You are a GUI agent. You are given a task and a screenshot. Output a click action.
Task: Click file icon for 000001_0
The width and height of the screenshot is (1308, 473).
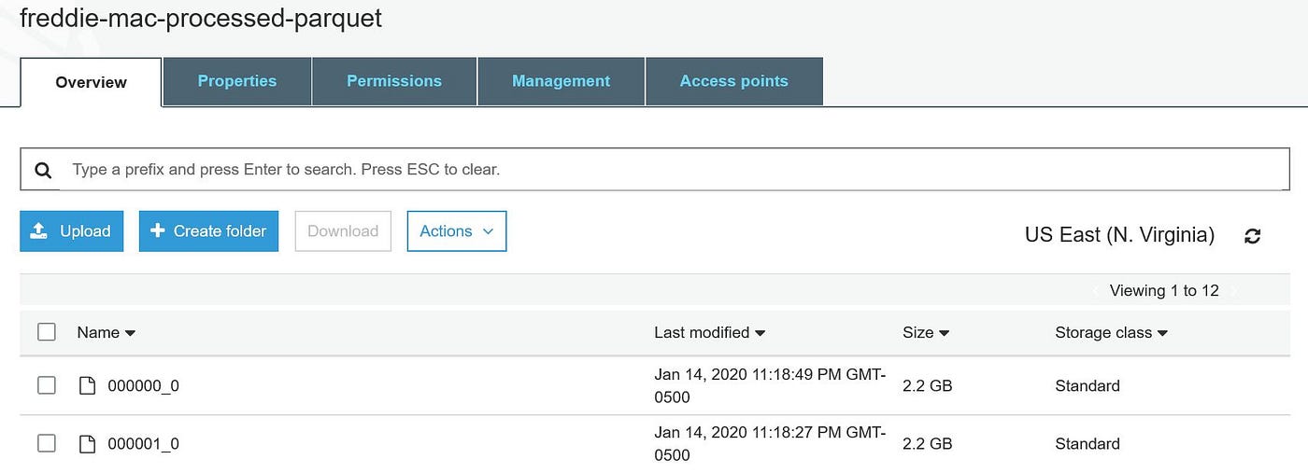87,443
